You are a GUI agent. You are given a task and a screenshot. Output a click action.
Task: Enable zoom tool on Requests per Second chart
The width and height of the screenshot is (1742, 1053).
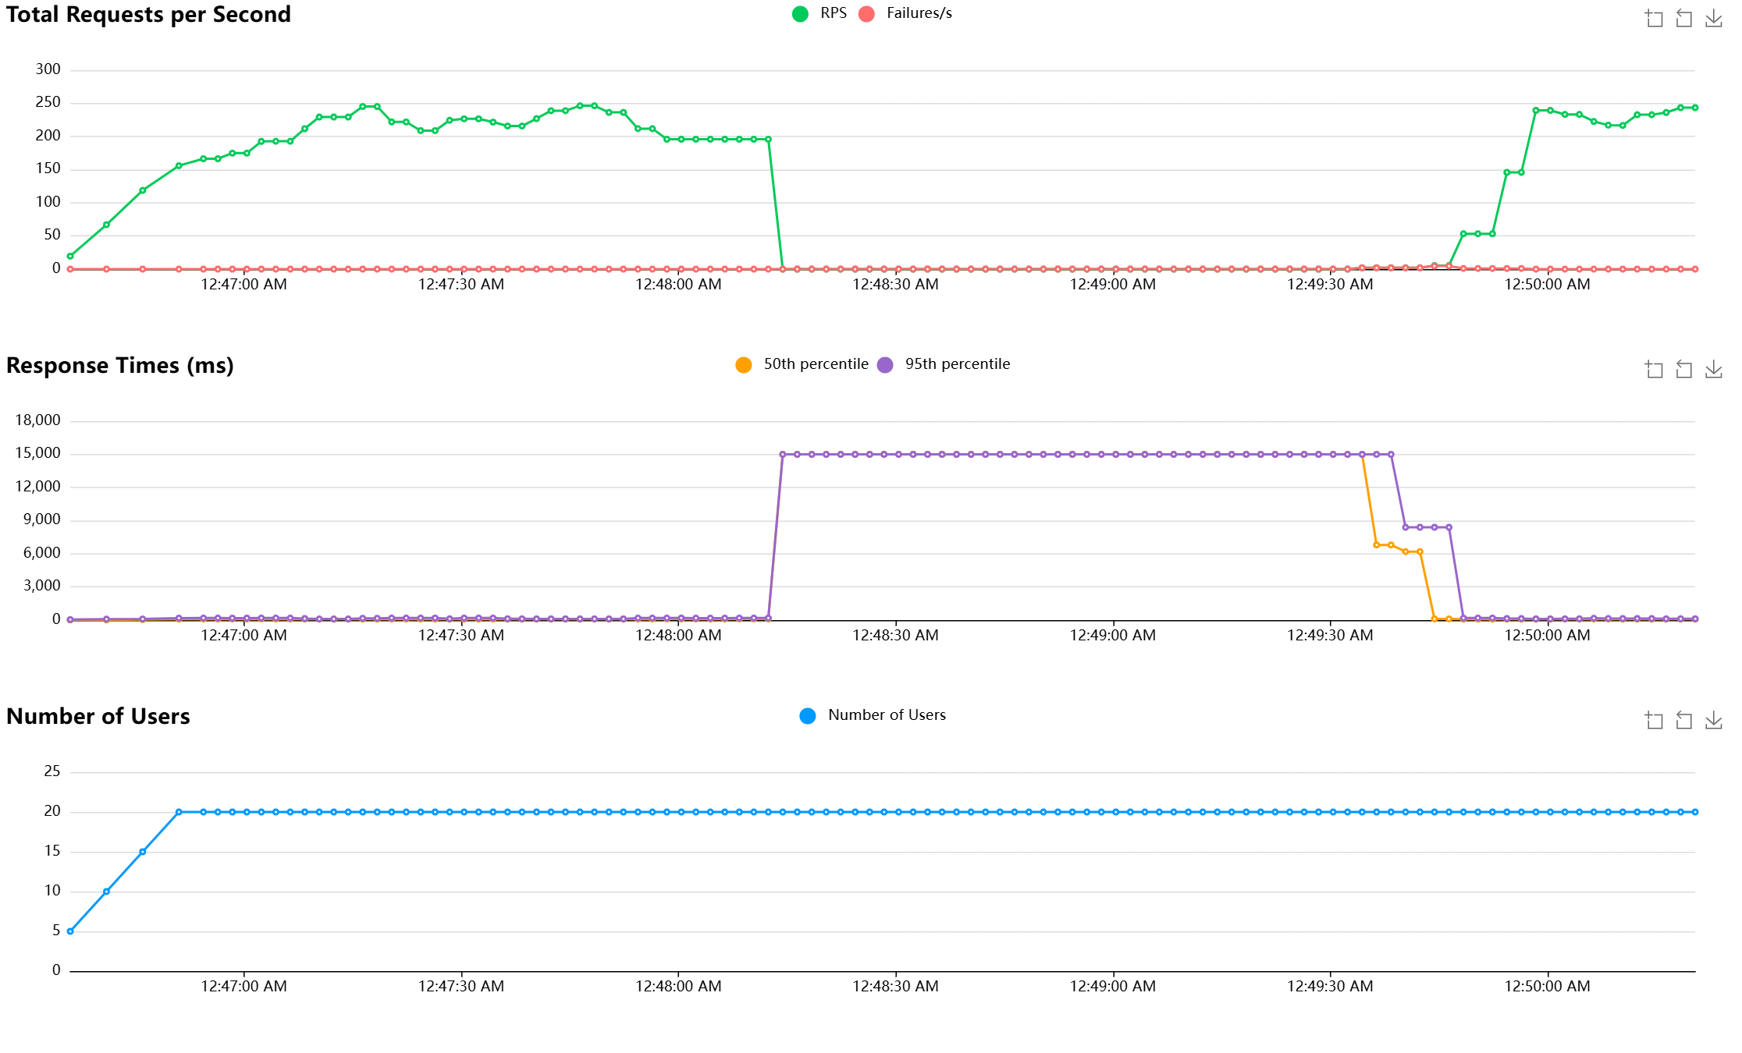point(1654,19)
